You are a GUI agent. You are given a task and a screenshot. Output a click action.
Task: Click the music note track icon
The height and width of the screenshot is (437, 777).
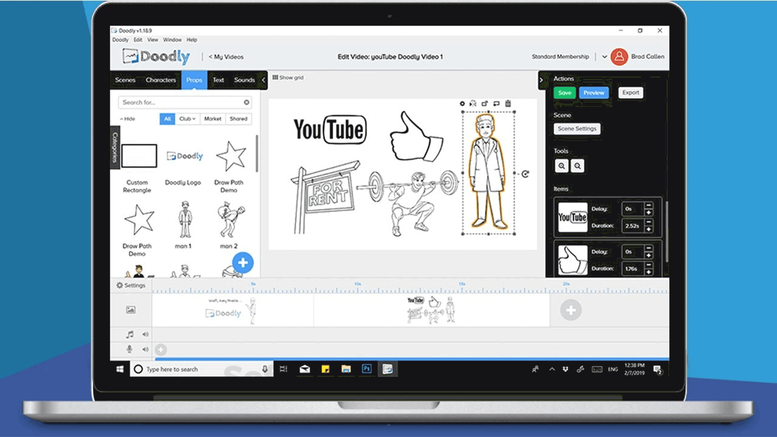(129, 334)
